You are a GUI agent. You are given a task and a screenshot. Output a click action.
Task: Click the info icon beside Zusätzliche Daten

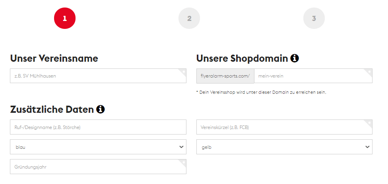point(101,109)
